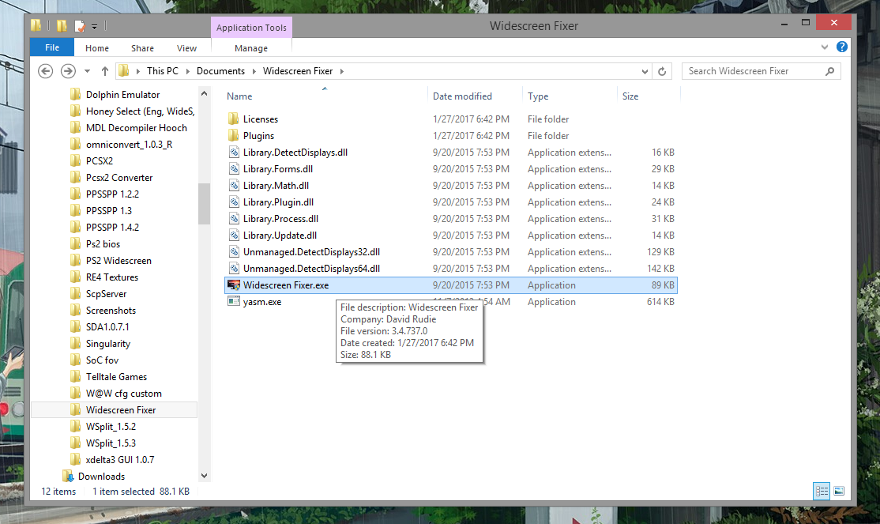Viewport: 880px width, 524px height.
Task: Sort files by Name column header
Action: coord(239,96)
